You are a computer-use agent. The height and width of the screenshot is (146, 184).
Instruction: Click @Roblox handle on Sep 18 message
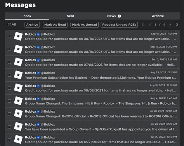pyautogui.click(x=48, y=34)
